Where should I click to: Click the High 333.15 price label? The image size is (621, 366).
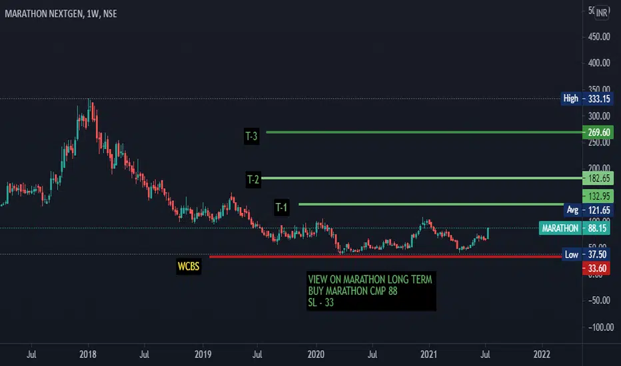point(587,98)
